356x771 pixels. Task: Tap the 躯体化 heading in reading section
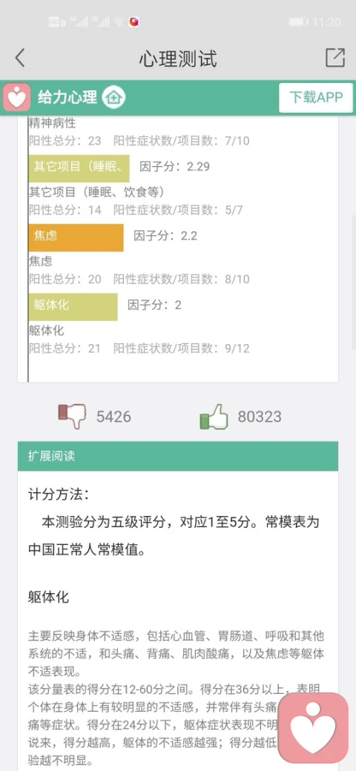click(x=49, y=598)
